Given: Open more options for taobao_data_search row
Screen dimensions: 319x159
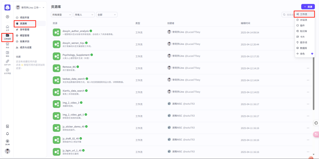Looking at the screenshot, I should tap(308, 80).
